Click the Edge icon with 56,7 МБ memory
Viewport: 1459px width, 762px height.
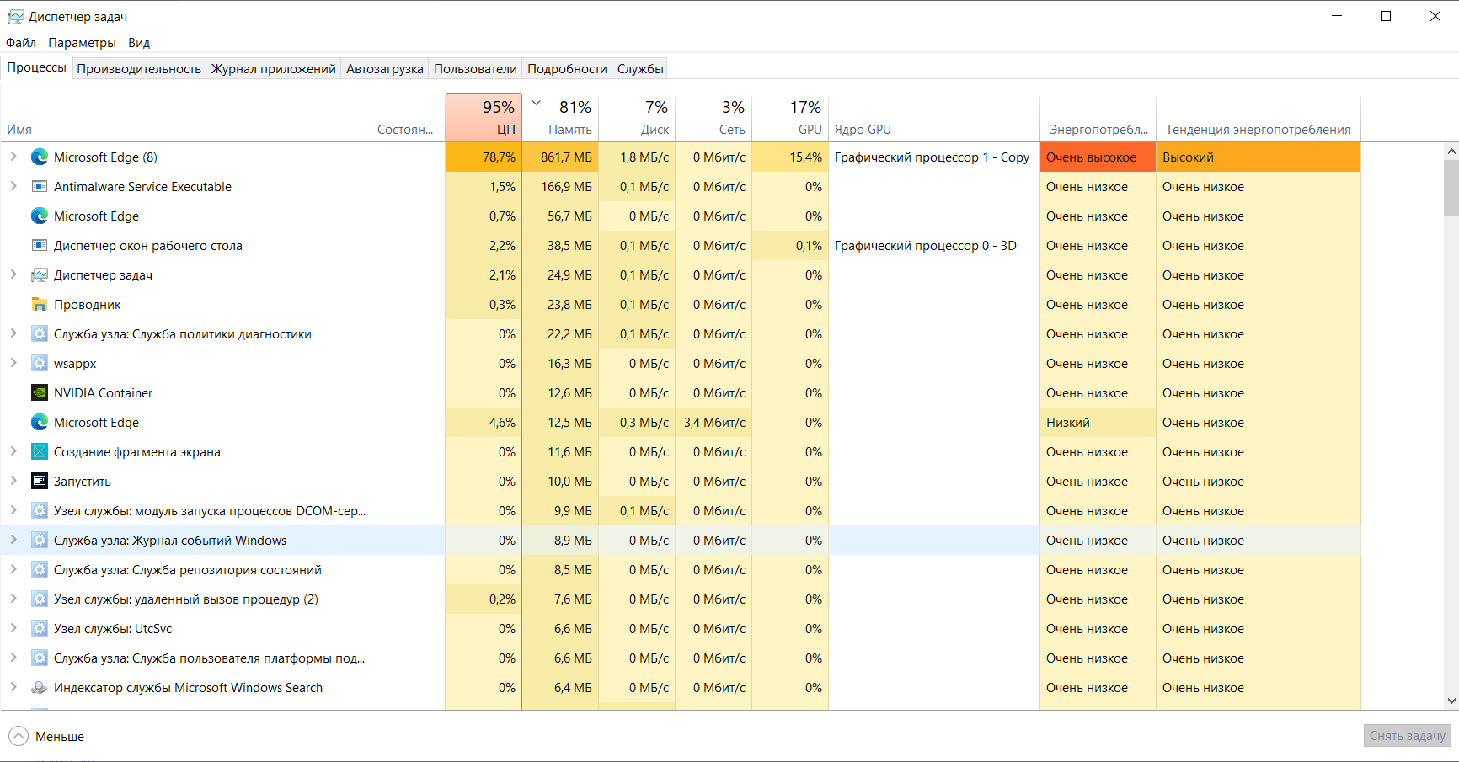pos(40,216)
